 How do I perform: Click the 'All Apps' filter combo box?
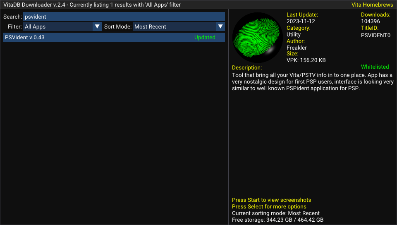coord(58,26)
